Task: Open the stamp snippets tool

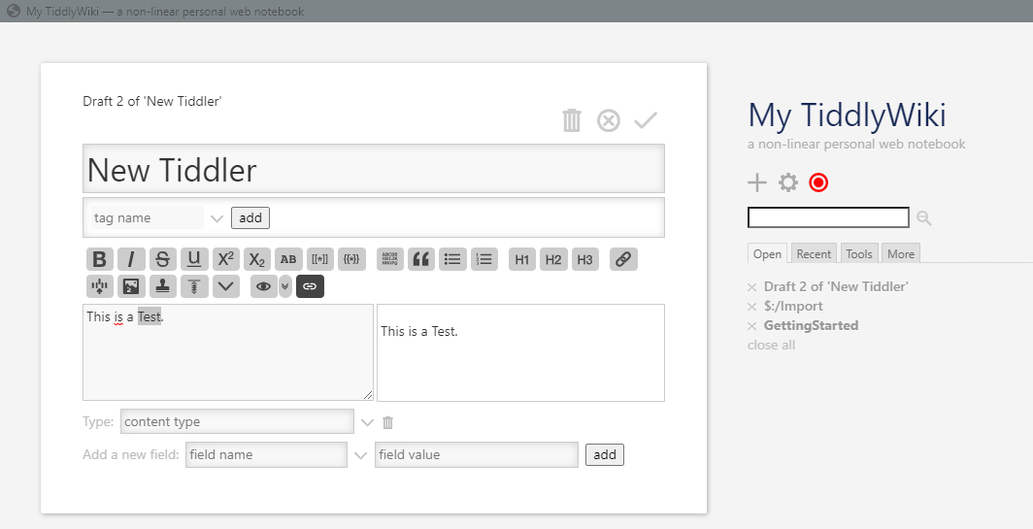Action: click(163, 286)
